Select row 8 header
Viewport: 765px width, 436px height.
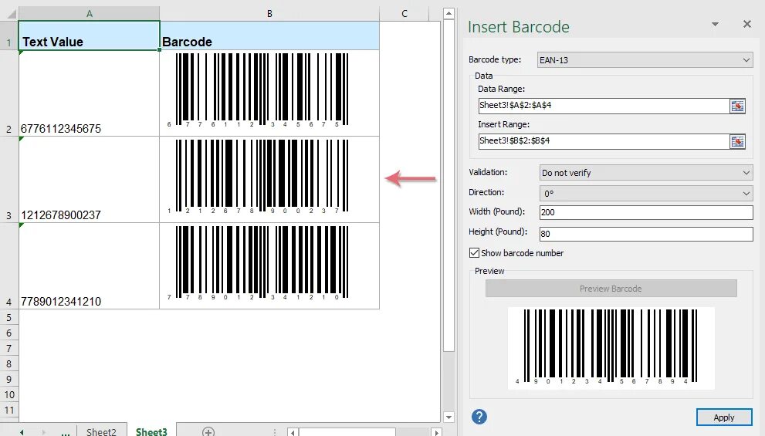[x=8, y=363]
